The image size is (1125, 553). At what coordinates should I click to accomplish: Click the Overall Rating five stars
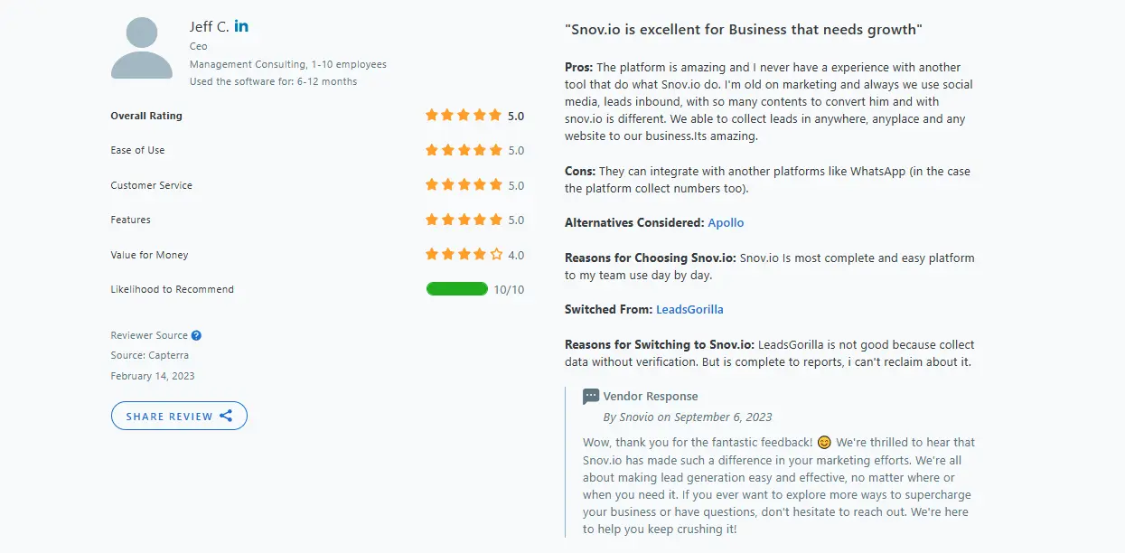coord(463,116)
